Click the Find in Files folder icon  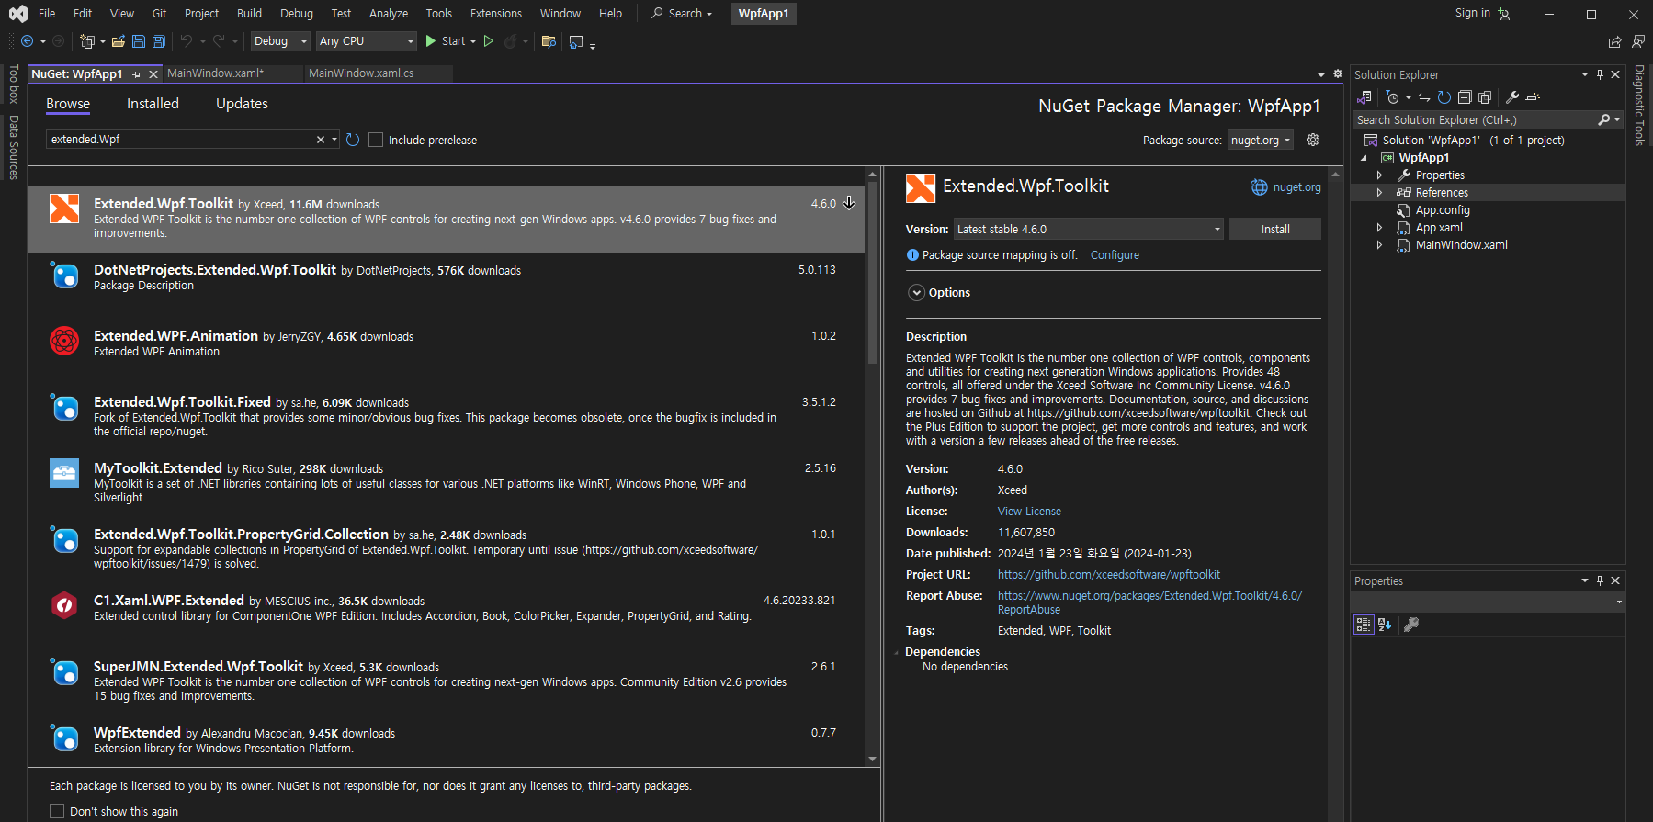[x=549, y=41]
